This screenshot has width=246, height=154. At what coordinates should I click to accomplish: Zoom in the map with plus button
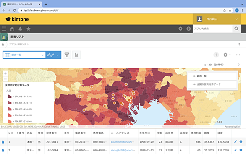[x=5, y=73]
